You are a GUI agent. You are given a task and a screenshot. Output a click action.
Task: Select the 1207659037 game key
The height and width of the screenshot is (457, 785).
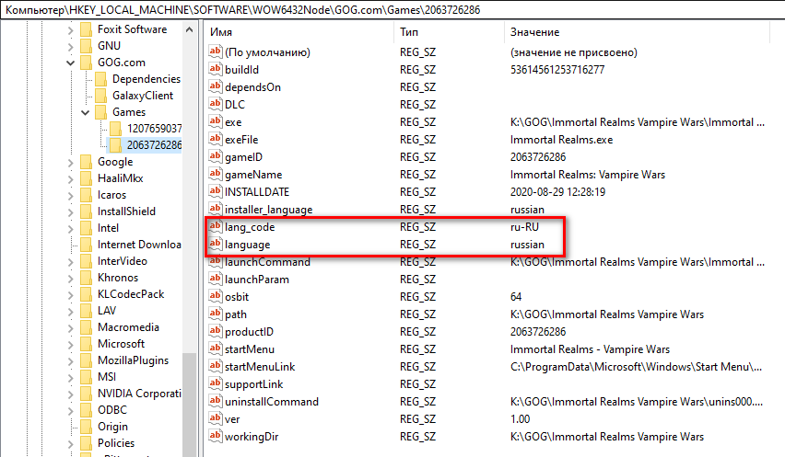tap(154, 129)
